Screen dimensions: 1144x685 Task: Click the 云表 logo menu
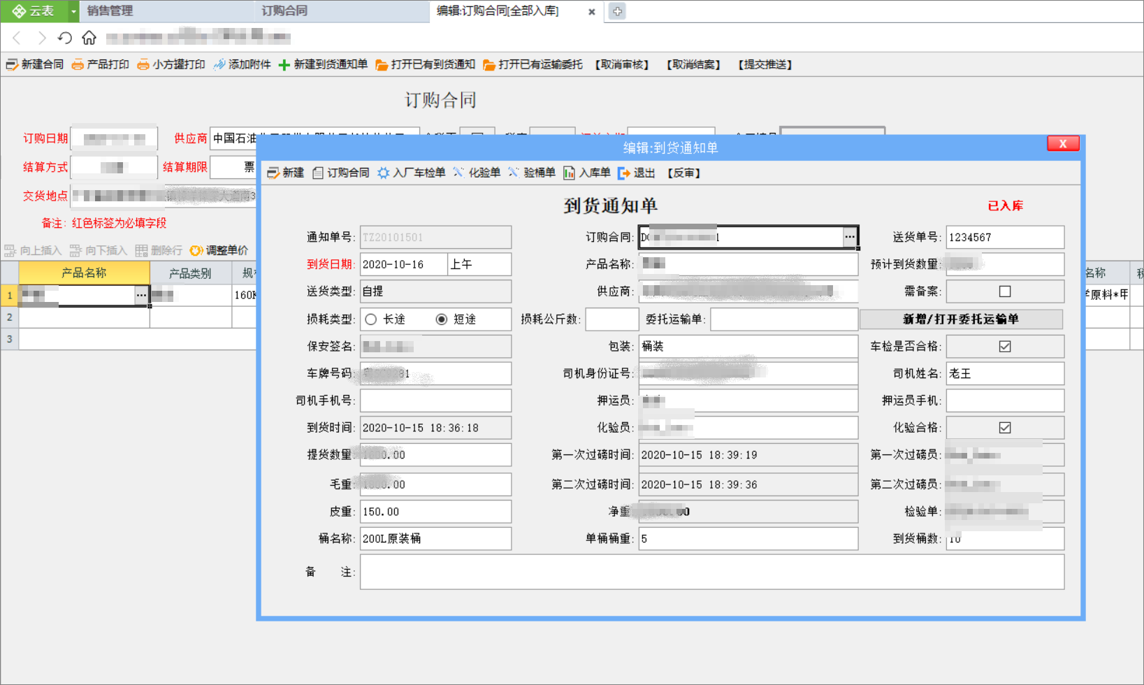[34, 11]
